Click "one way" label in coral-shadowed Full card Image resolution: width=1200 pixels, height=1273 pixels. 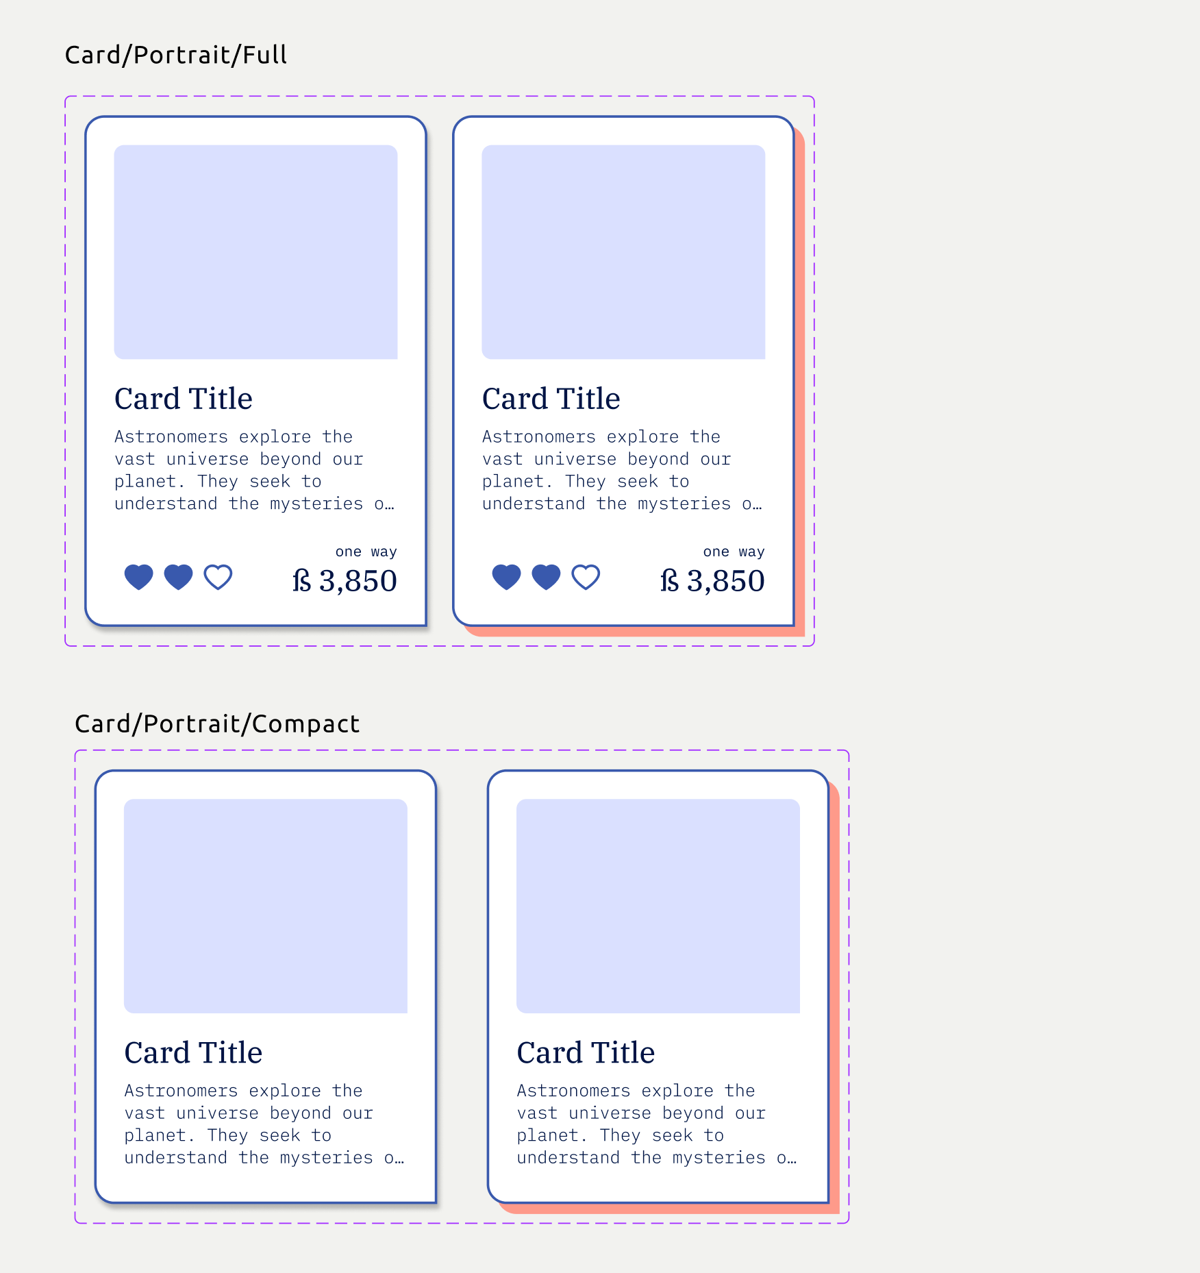click(x=734, y=552)
